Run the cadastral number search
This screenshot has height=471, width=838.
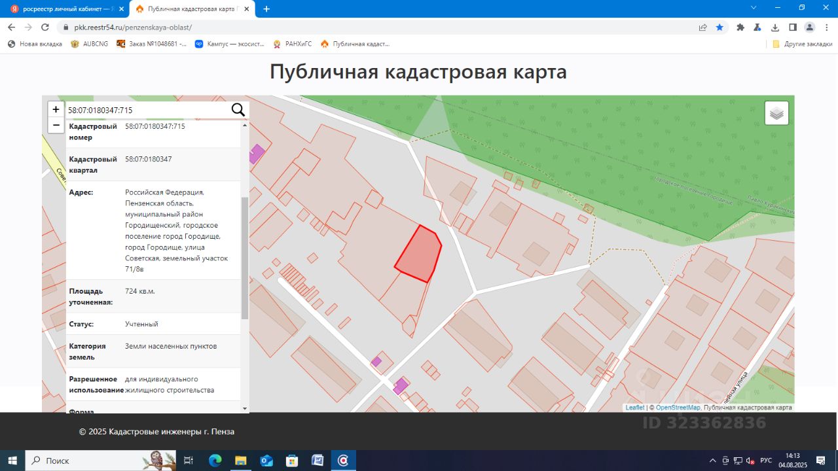[238, 110]
